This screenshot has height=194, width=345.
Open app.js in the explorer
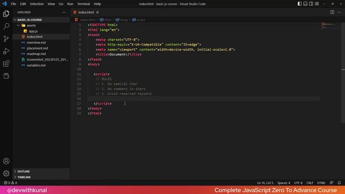pos(41,31)
